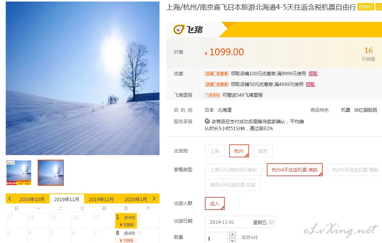Claim the 50元 store coupon link
The image size is (382, 243).
[x=311, y=84]
